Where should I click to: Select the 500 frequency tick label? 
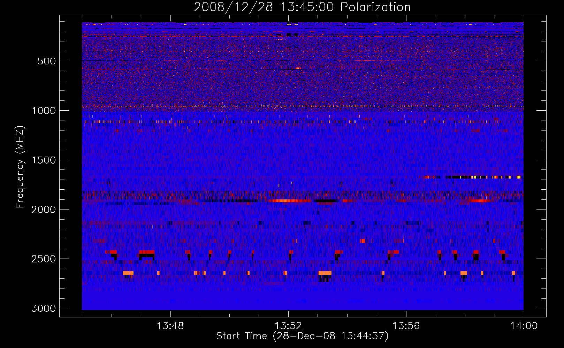[47, 61]
